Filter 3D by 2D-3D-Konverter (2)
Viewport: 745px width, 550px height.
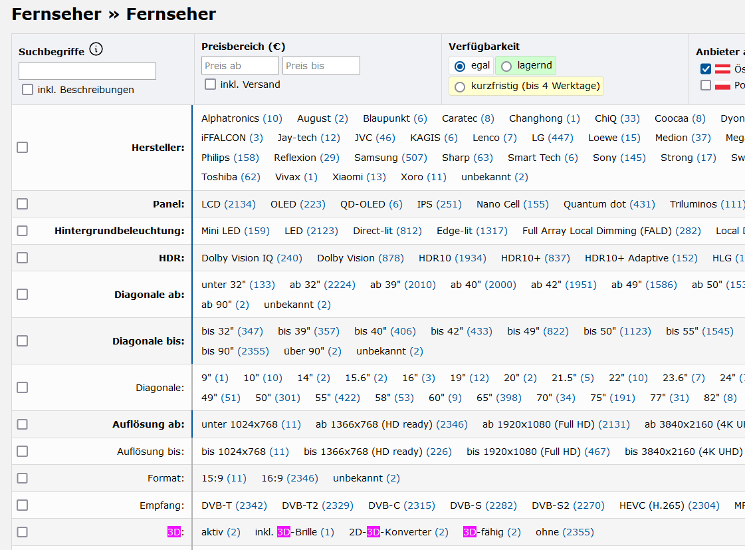click(x=399, y=532)
